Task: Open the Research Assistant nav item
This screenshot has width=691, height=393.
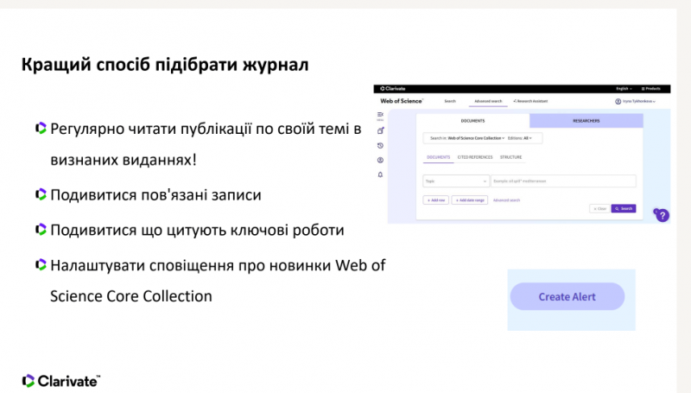Action: (x=530, y=101)
